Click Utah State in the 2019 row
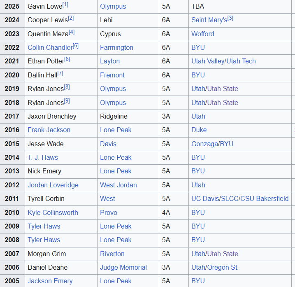Viewport: 295px width, 287px height. [223, 89]
